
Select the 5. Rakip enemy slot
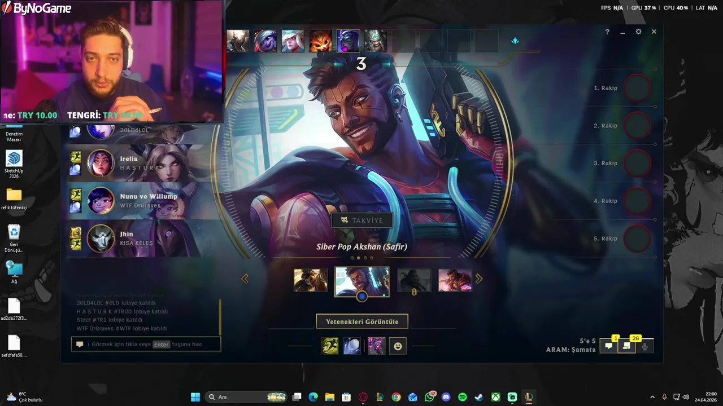[x=638, y=239]
